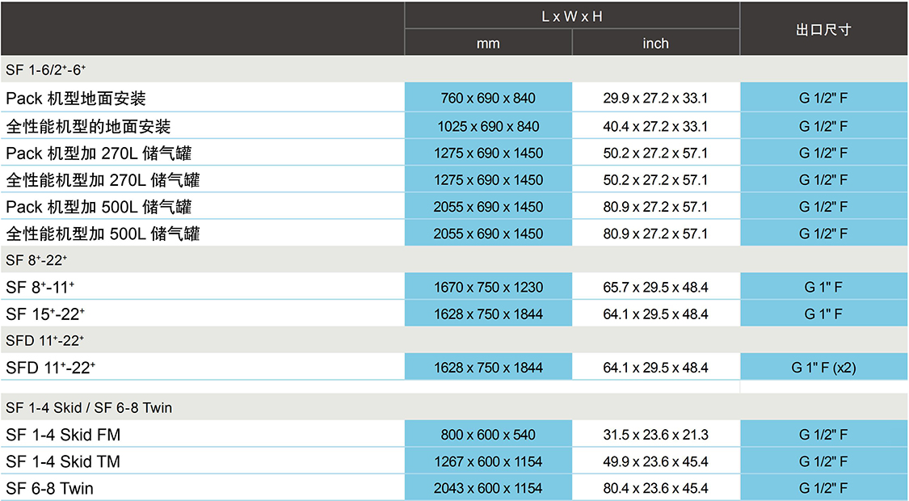This screenshot has width=909, height=501.
Task: Click the "SF 1-4 Skid FM" row label
Action: coord(63,435)
